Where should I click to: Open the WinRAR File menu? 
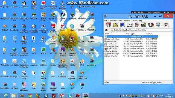tap(106, 21)
